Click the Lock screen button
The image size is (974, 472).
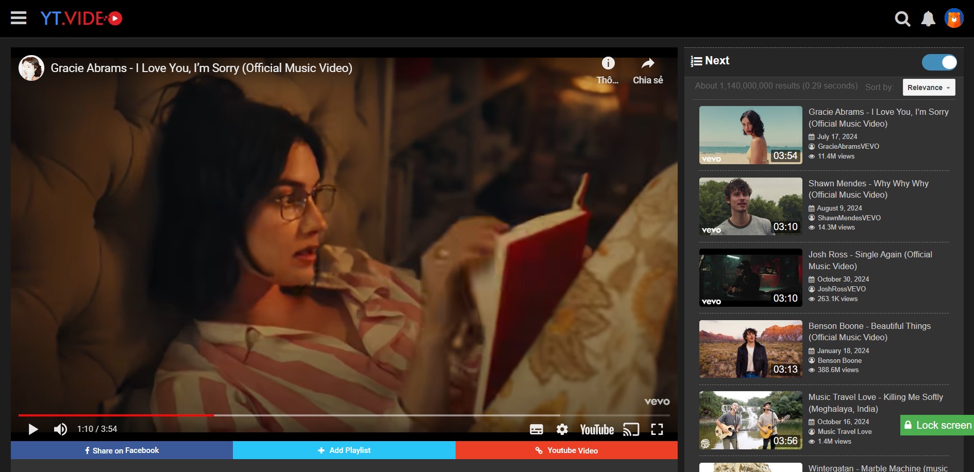pyautogui.click(x=937, y=425)
